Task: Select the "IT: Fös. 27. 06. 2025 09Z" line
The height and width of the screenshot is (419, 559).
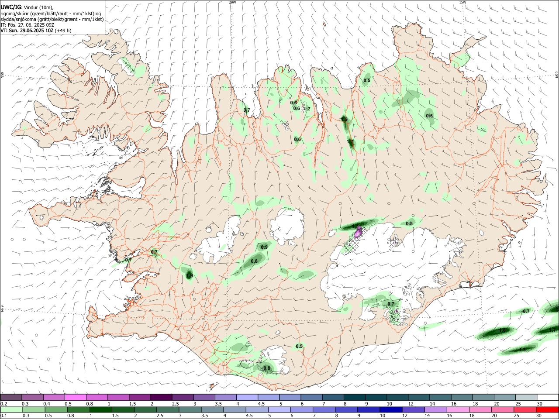Action: [x=27, y=25]
